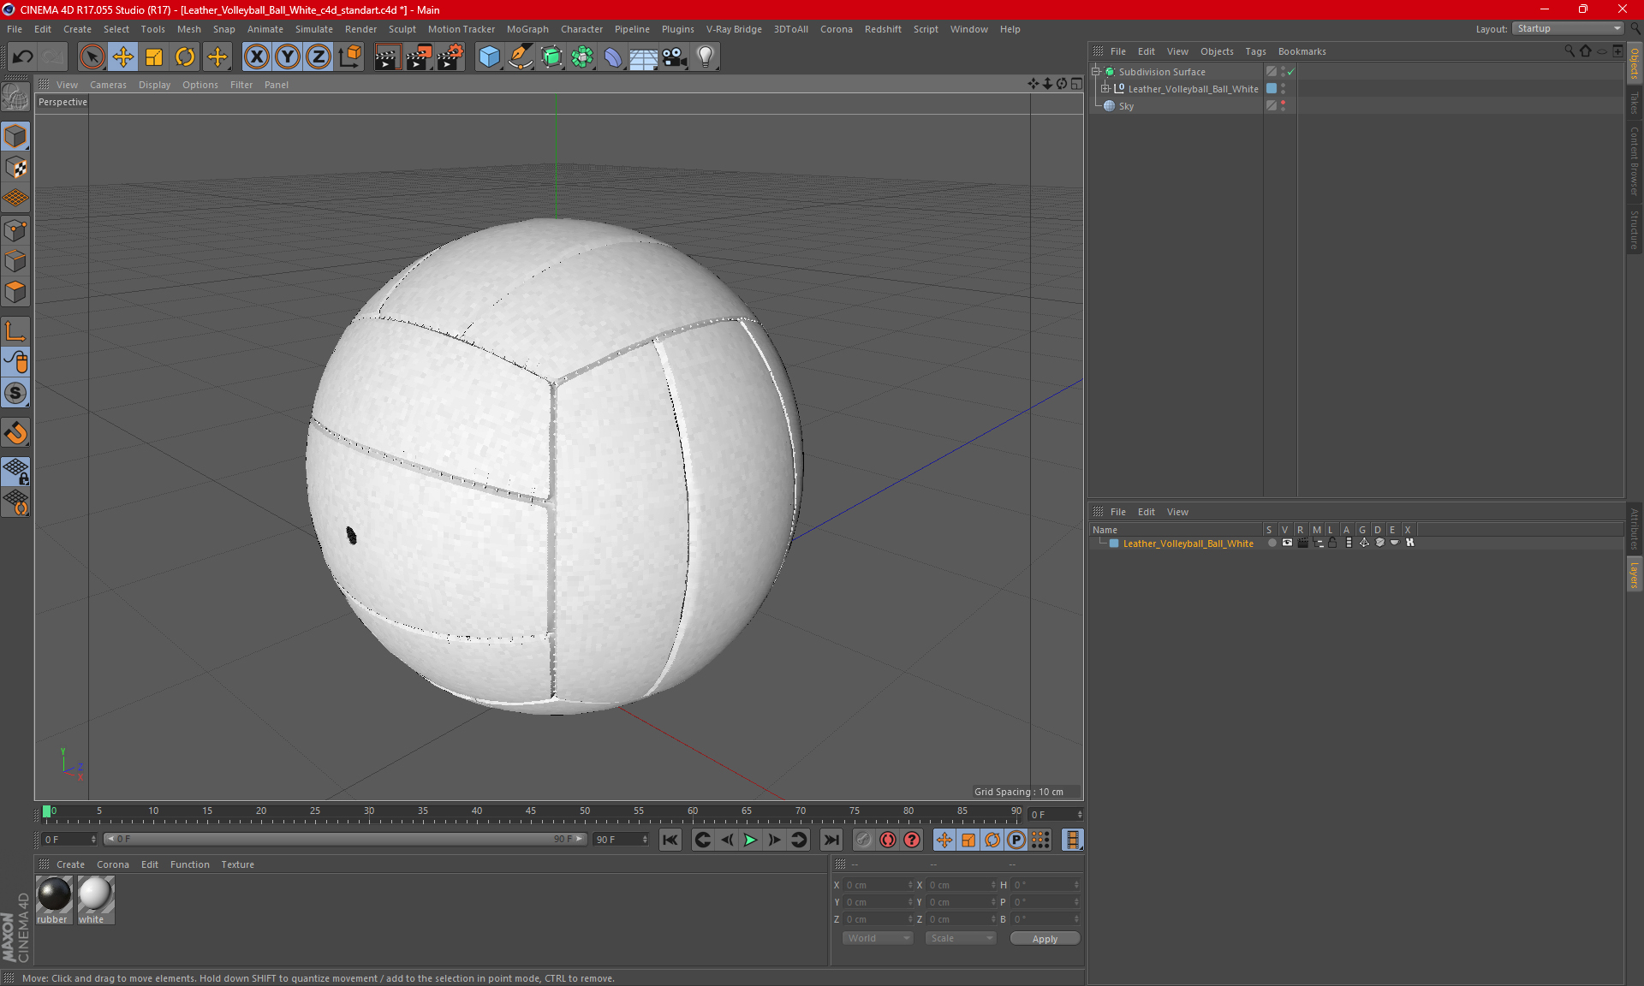Toggle autokeying red button
Screen dimensions: 1644x986
click(x=888, y=840)
